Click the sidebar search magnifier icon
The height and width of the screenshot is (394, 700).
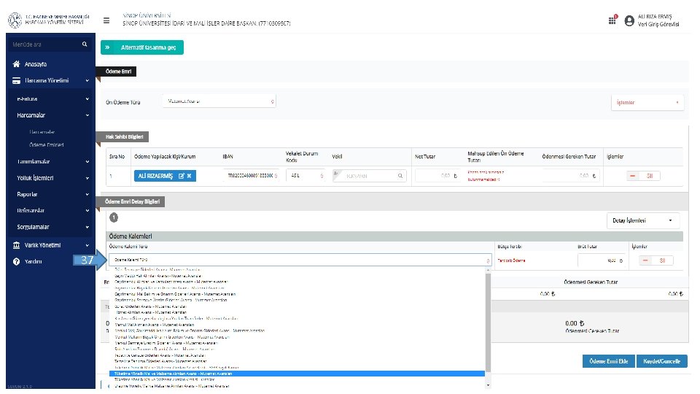pyautogui.click(x=85, y=45)
